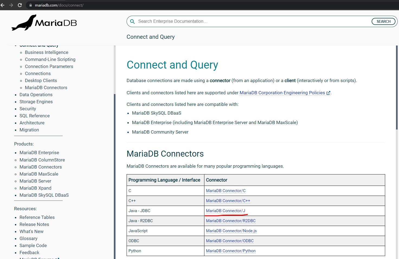Screen dimensions: 399x259
Task: Click the magnifier icon in search box
Action: coord(133,21)
